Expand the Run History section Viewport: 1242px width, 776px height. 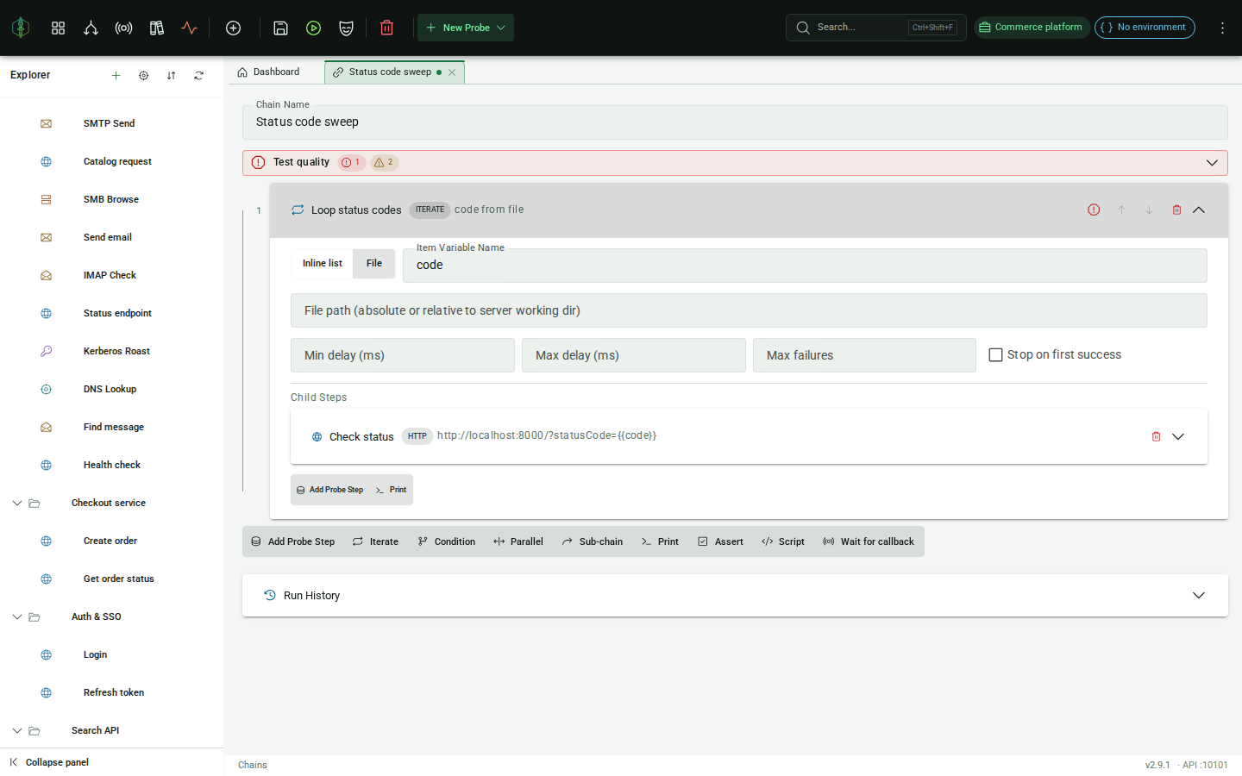pyautogui.click(x=1199, y=596)
